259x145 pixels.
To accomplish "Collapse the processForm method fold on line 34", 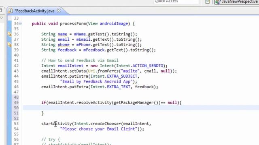I will (x=20, y=23).
